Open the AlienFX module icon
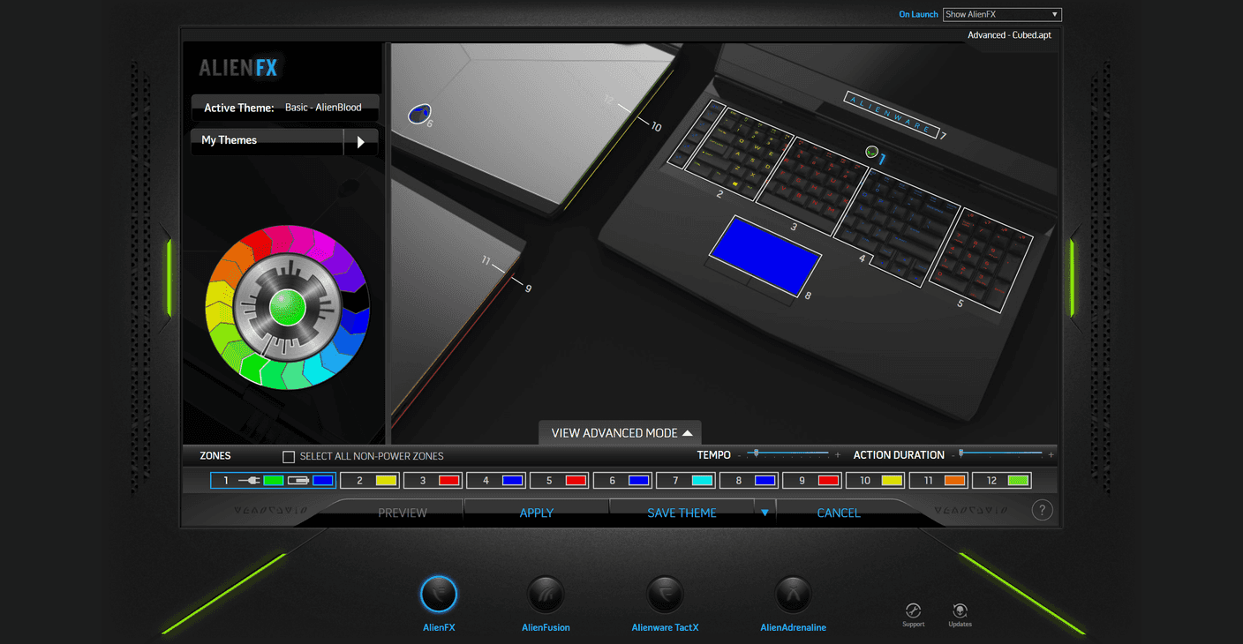The height and width of the screenshot is (644, 1243). pyautogui.click(x=439, y=594)
